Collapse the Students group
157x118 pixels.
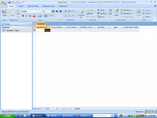29,27
